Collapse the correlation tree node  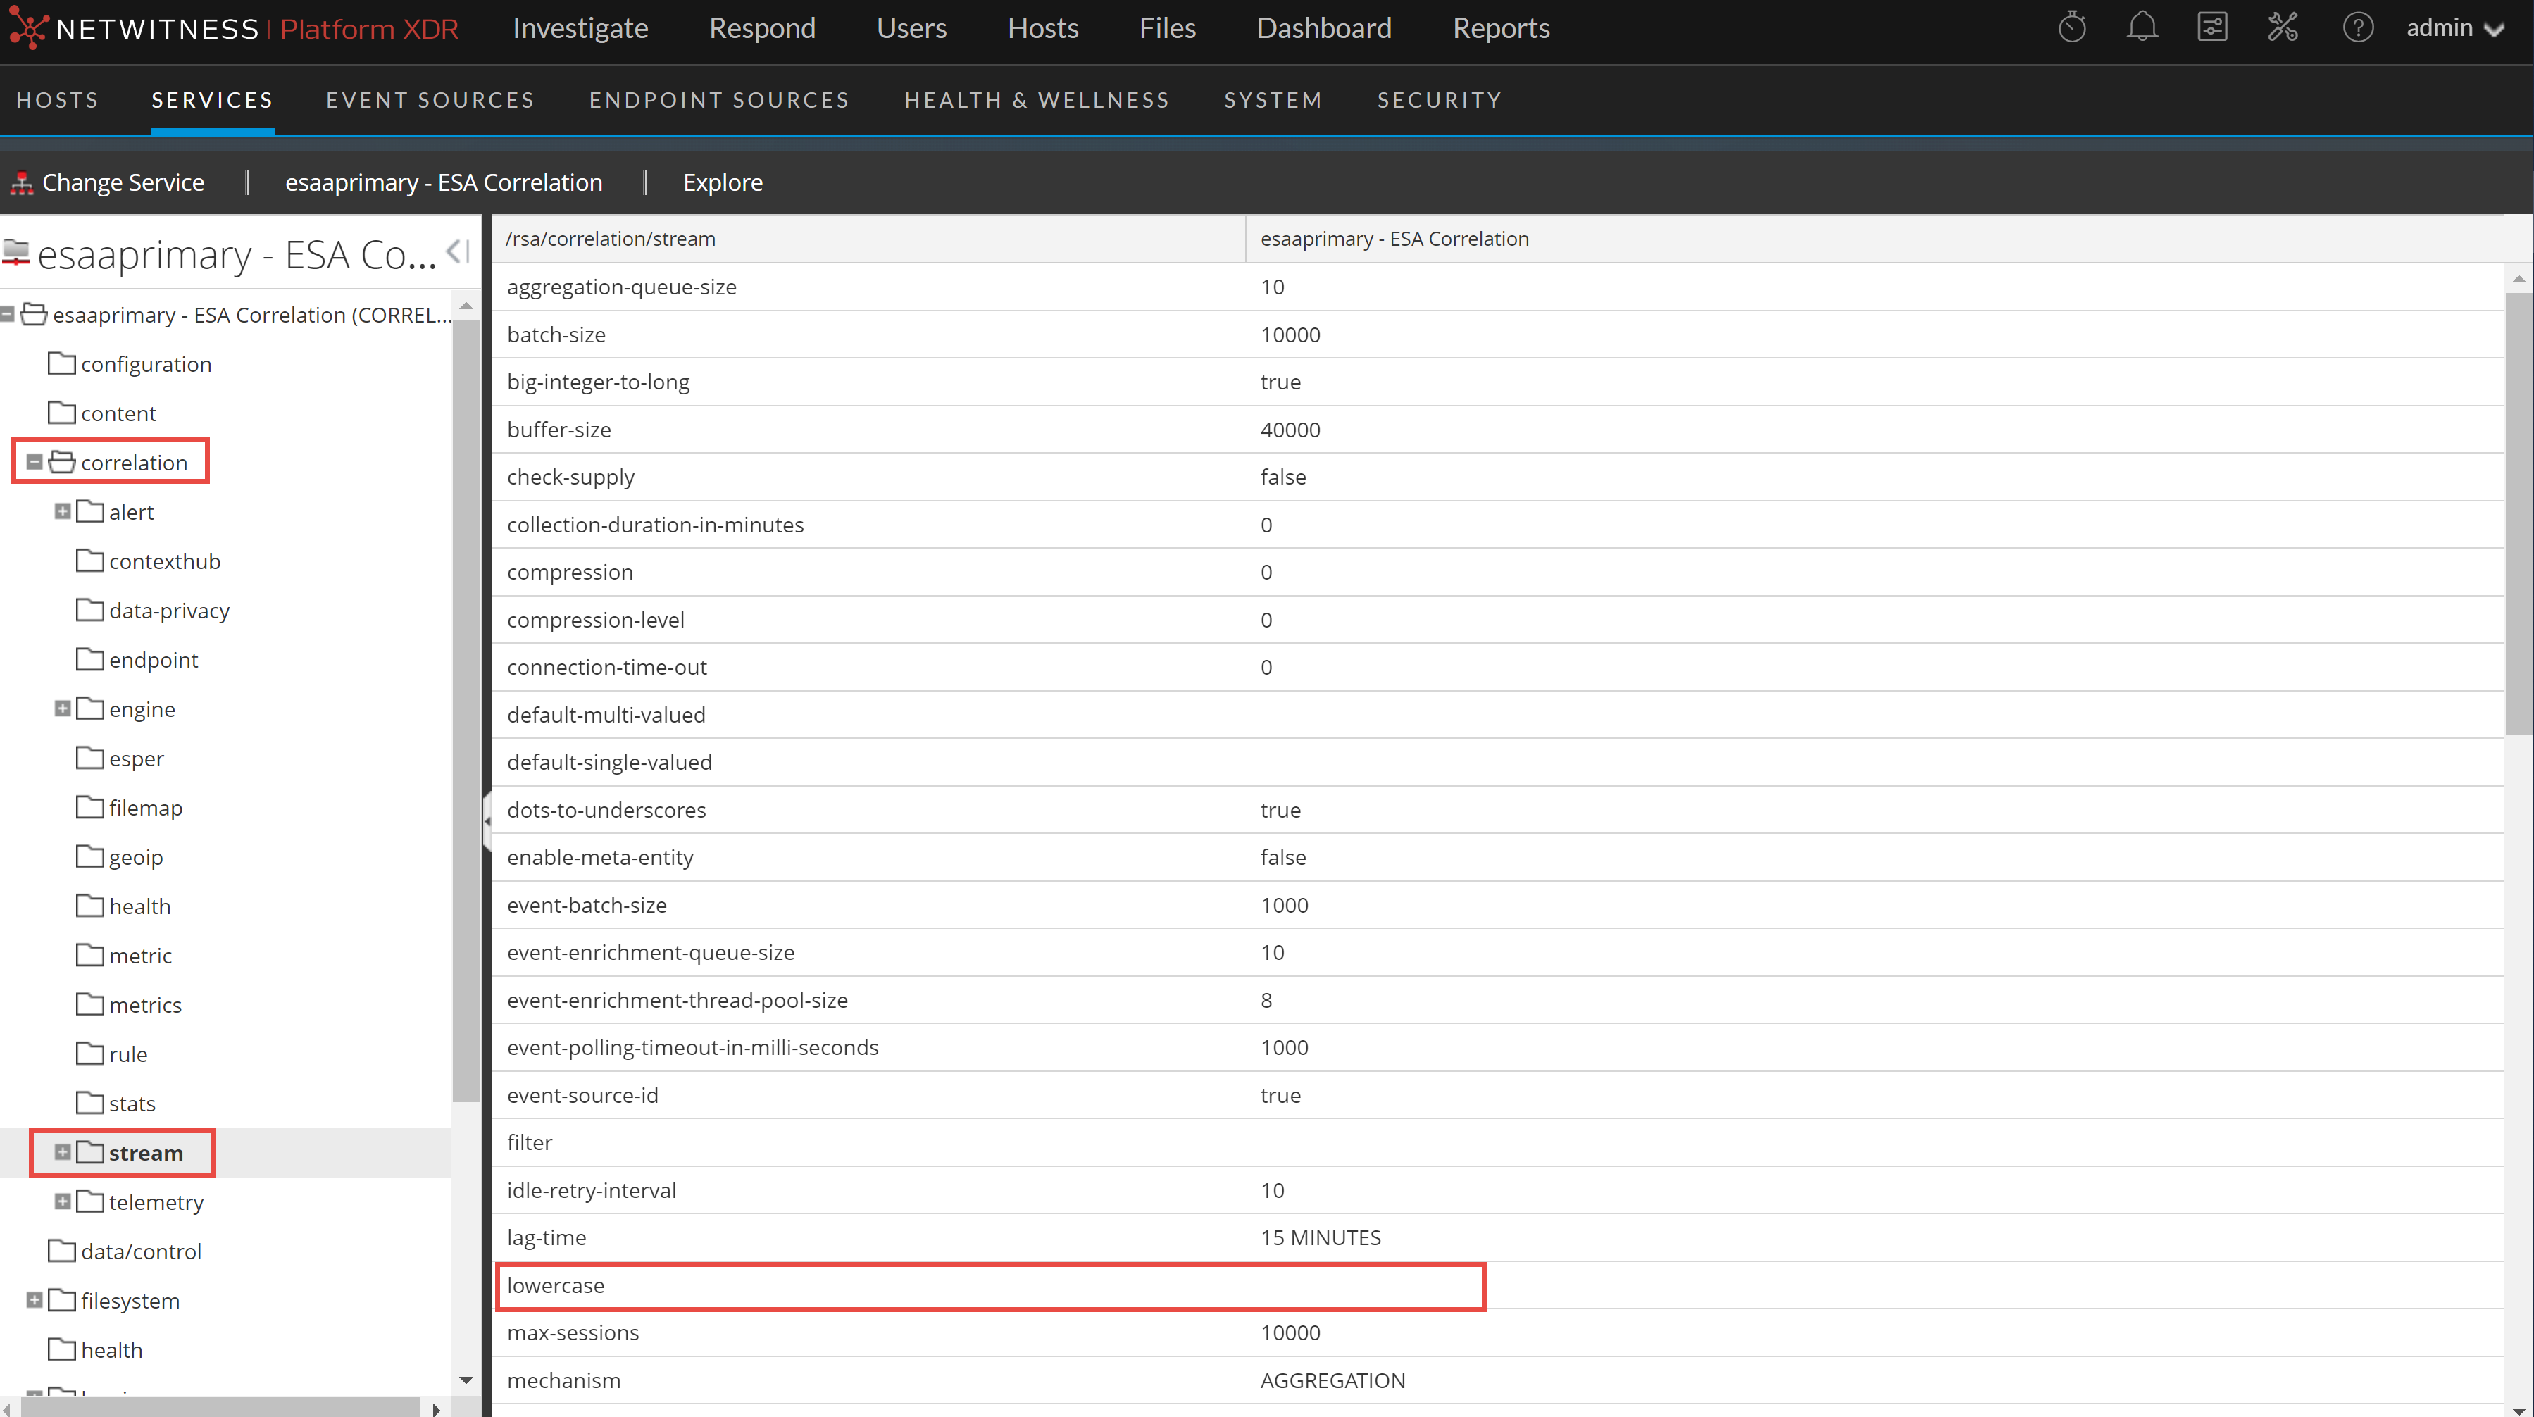pos(35,463)
